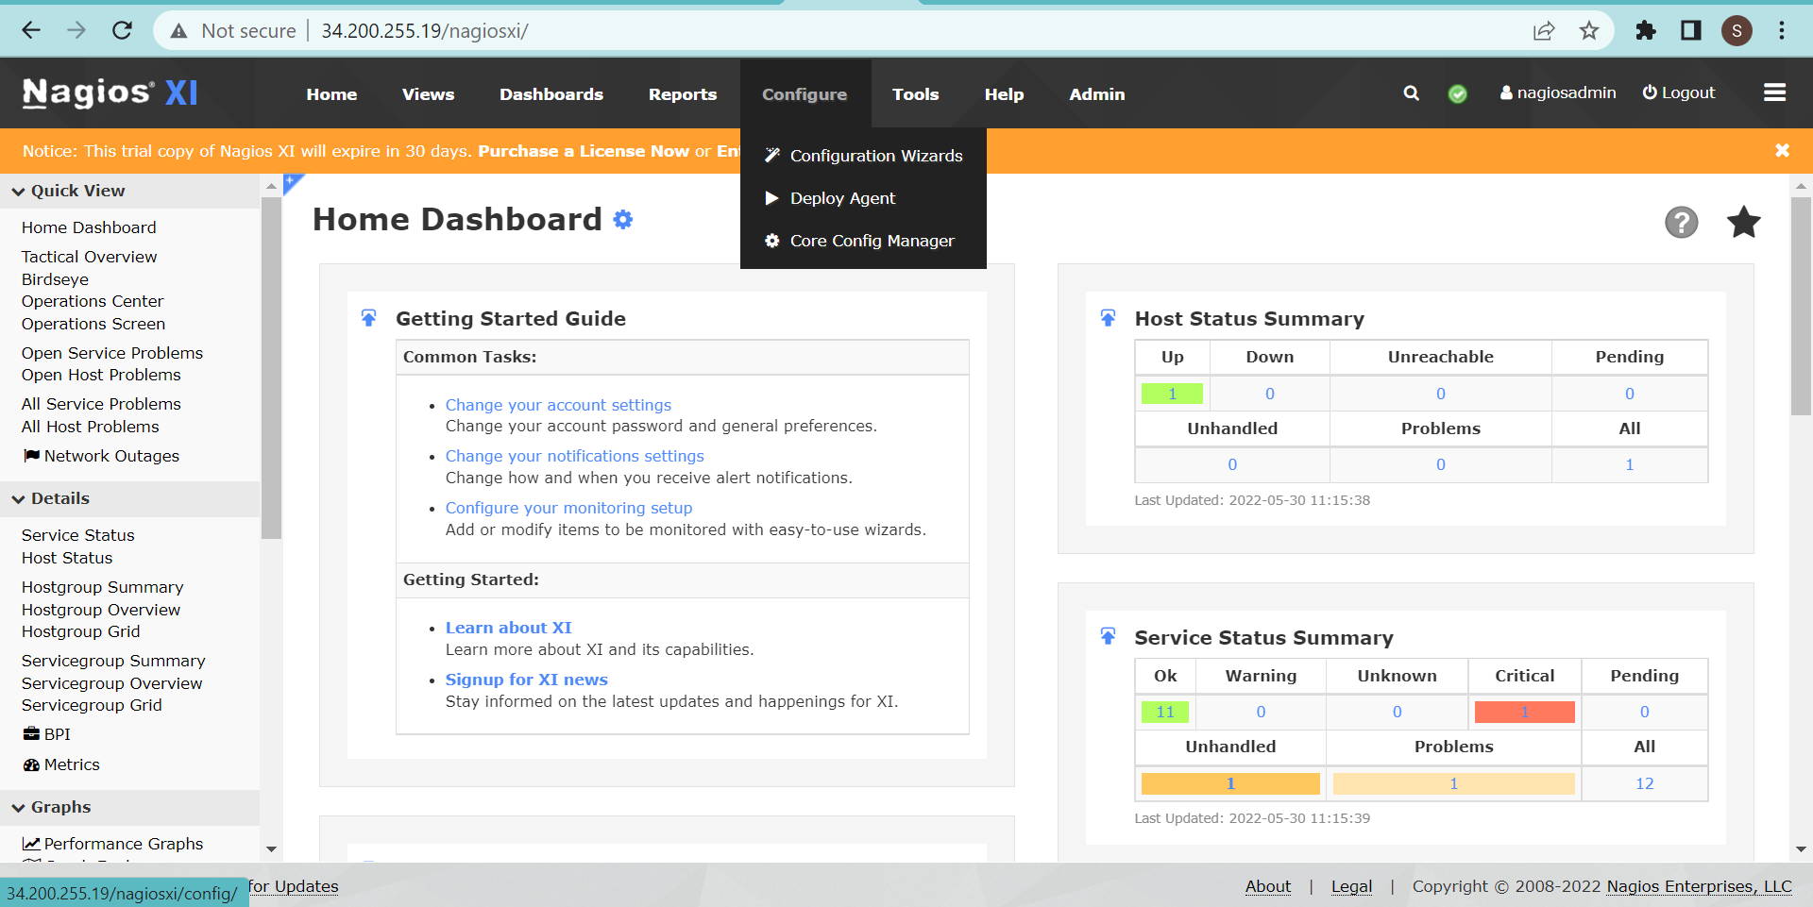
Task: Click the pin icon beside Service Status Summary
Action: coord(1108,637)
